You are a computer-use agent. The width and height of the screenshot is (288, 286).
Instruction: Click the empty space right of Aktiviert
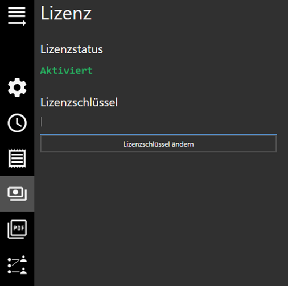click(x=190, y=71)
